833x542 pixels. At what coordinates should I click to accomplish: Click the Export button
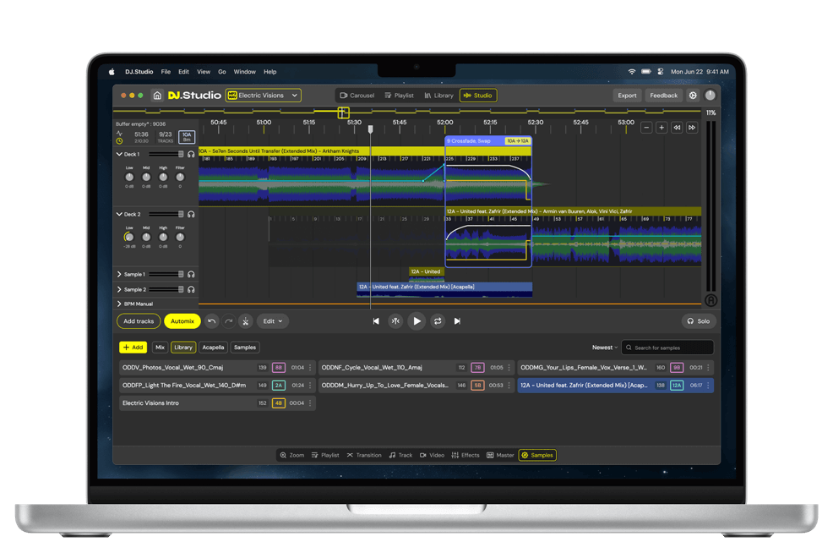click(x=627, y=96)
